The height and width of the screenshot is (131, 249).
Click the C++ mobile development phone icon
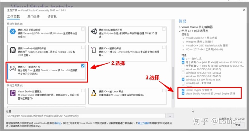pos(93,50)
